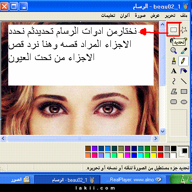Viewport: 192px width, 192px height.
Task: Activate the pencil tool
Action: click(x=183, y=61)
